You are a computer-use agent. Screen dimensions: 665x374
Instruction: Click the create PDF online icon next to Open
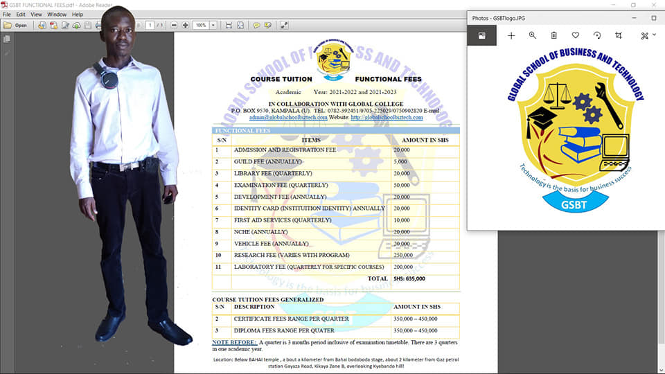point(42,26)
